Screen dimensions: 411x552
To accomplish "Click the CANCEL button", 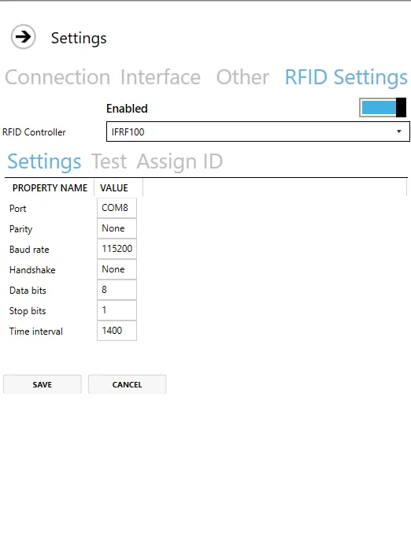I will click(x=127, y=384).
